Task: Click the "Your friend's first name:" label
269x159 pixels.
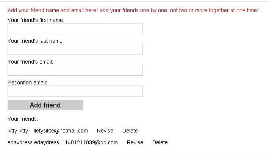Action: point(36,20)
